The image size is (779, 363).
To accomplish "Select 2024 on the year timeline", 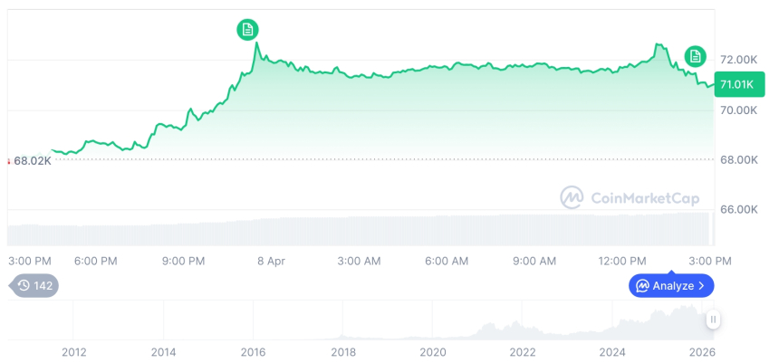I will [x=612, y=352].
